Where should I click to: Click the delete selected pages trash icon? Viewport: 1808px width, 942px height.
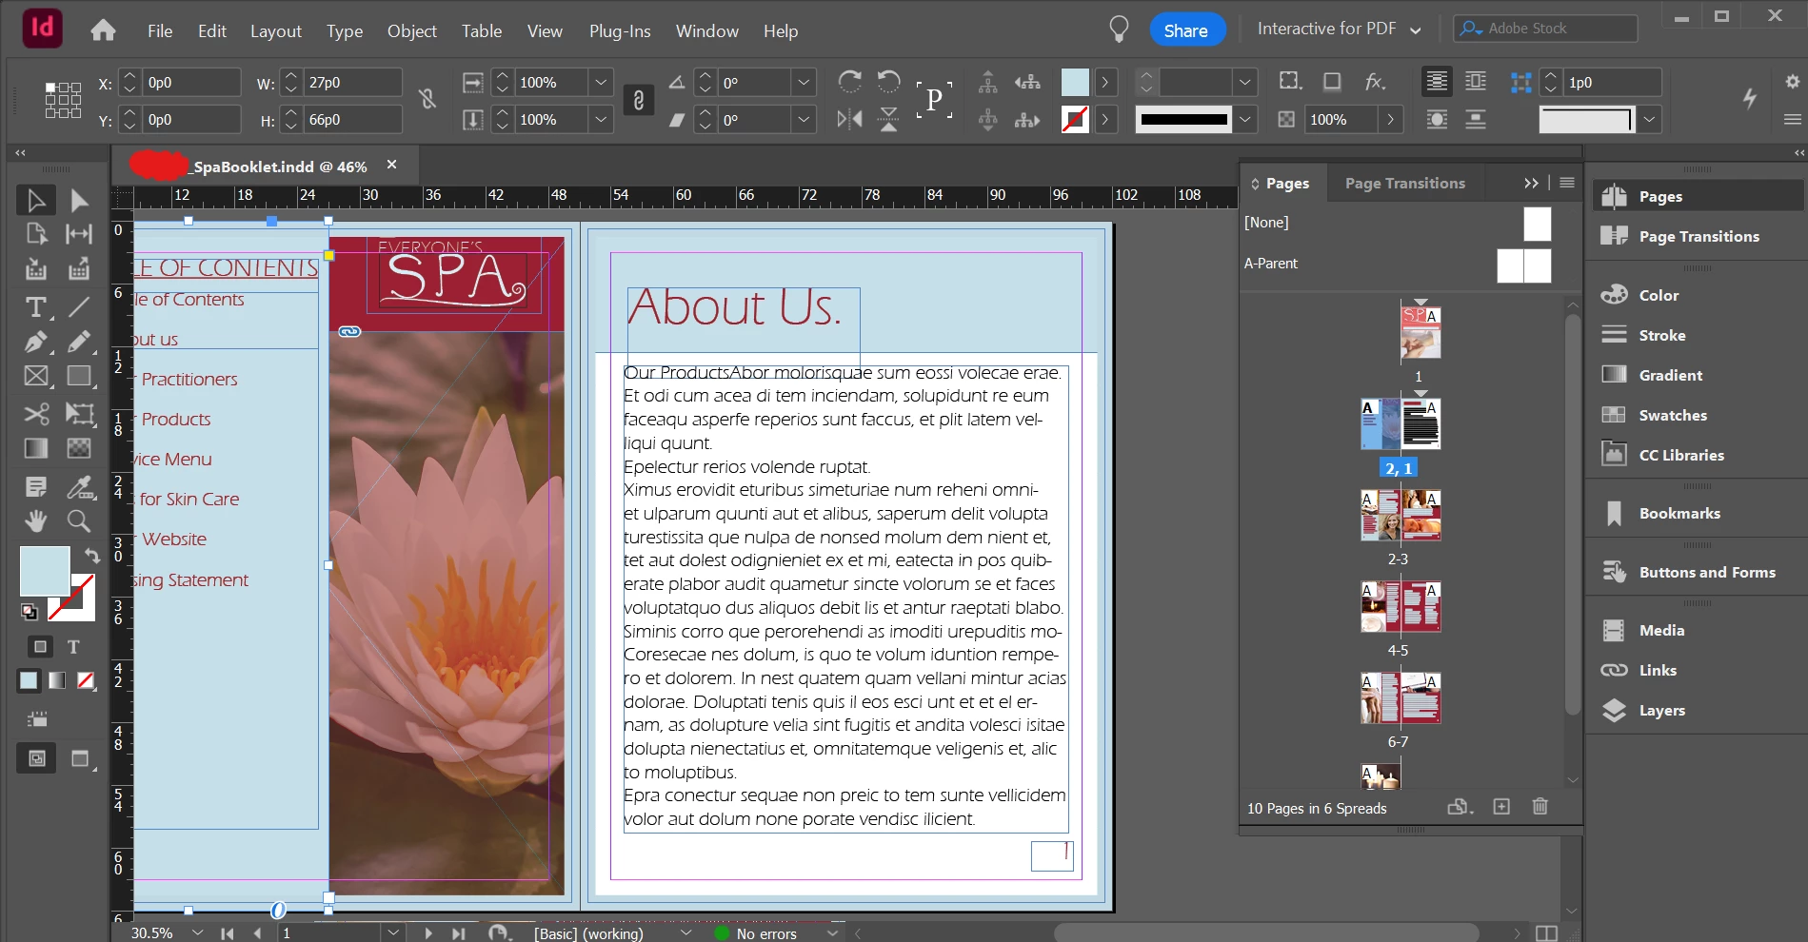[1540, 807]
